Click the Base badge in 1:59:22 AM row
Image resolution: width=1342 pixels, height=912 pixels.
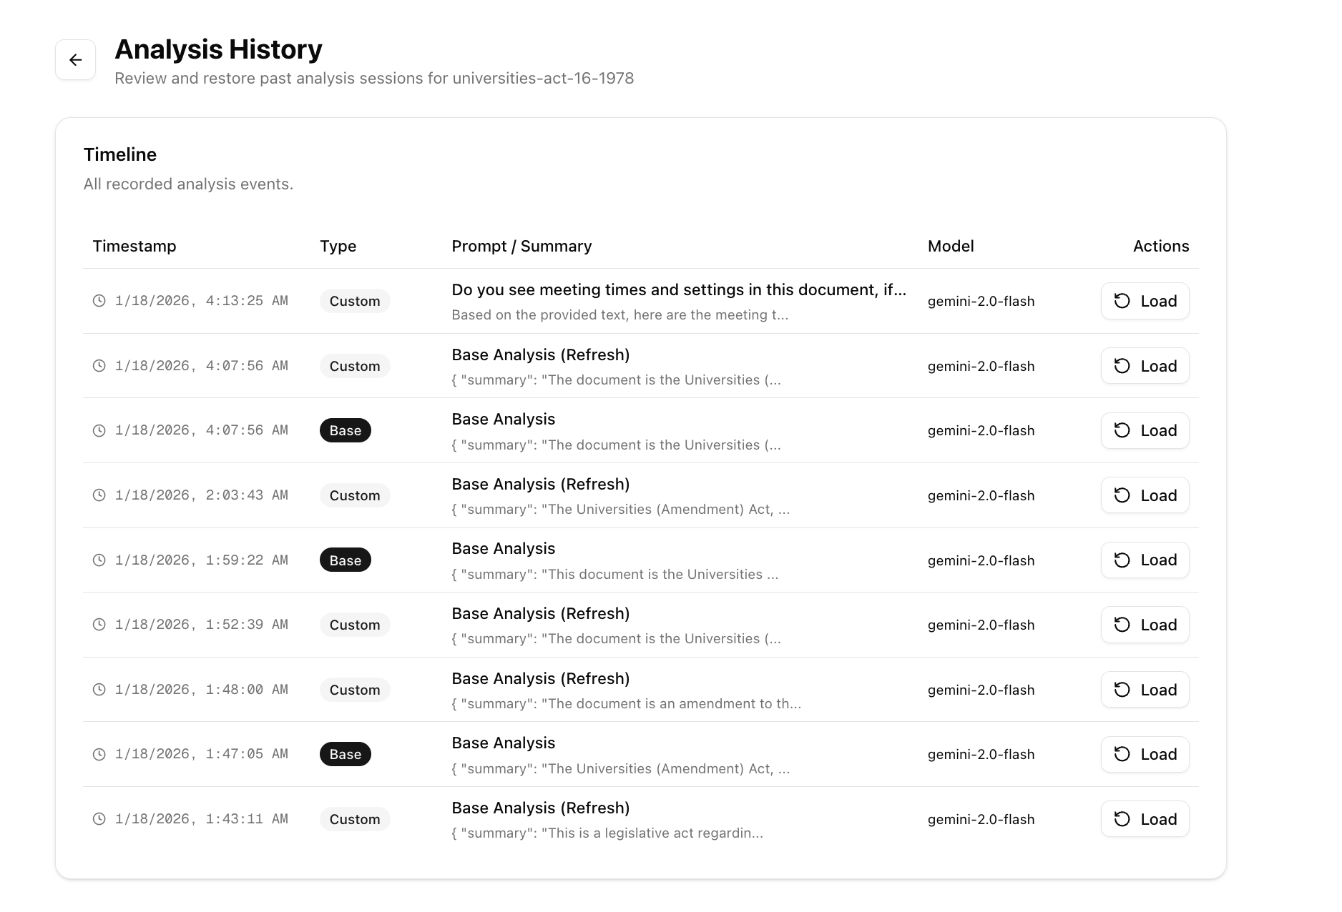[x=345, y=560]
